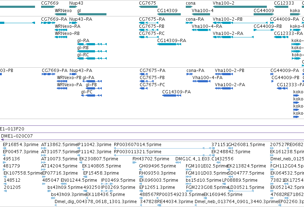Click the CG7675-RB transcript

point(149,30)
